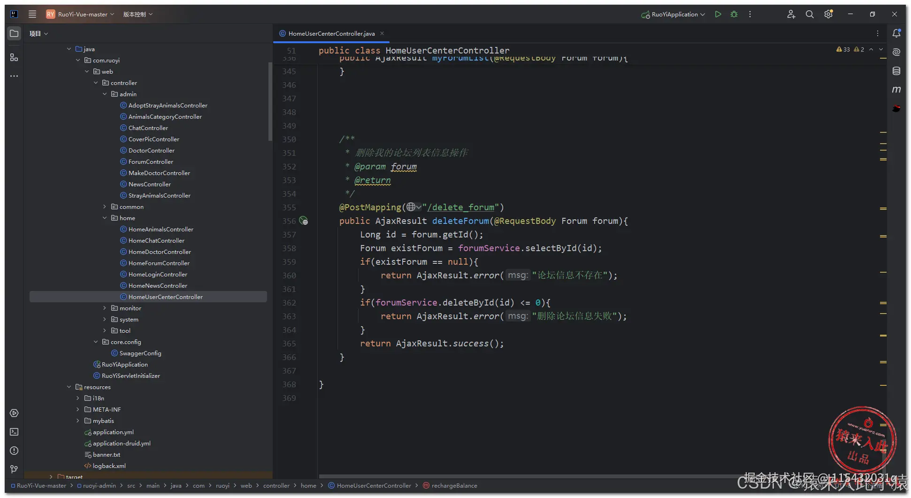Open IDE settings gear icon

point(828,15)
